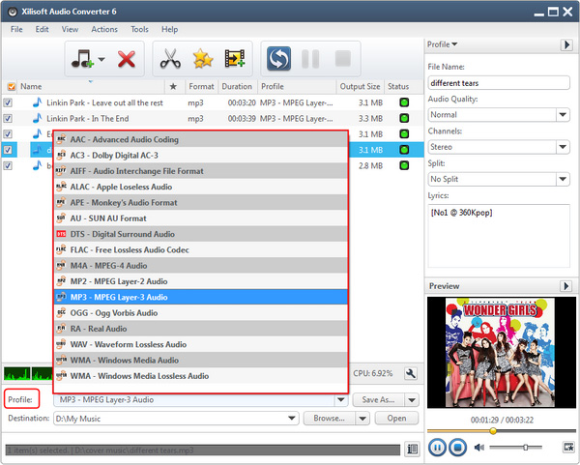This screenshot has width=580, height=465.
Task: Toggle checkbox for Linkin Park - In The End
Action: [x=9, y=118]
